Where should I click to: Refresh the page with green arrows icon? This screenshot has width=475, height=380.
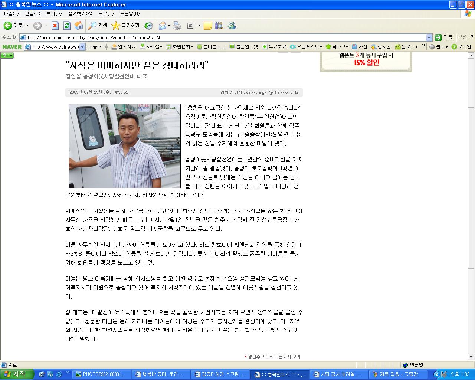[67, 26]
